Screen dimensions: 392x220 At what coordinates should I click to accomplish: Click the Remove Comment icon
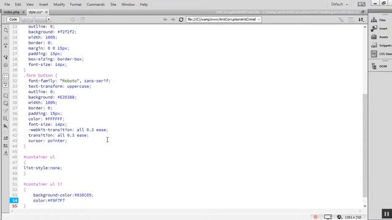(x=6, y=103)
